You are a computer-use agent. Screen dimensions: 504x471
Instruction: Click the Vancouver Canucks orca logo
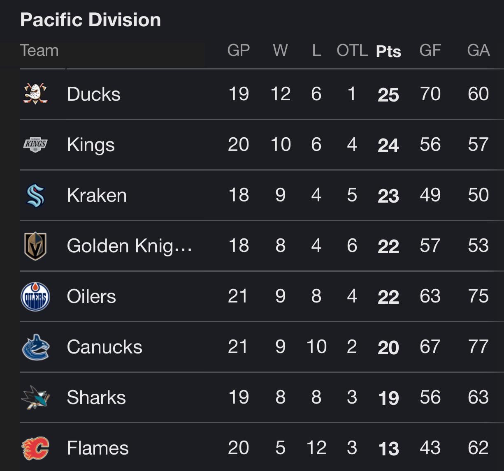[35, 347]
